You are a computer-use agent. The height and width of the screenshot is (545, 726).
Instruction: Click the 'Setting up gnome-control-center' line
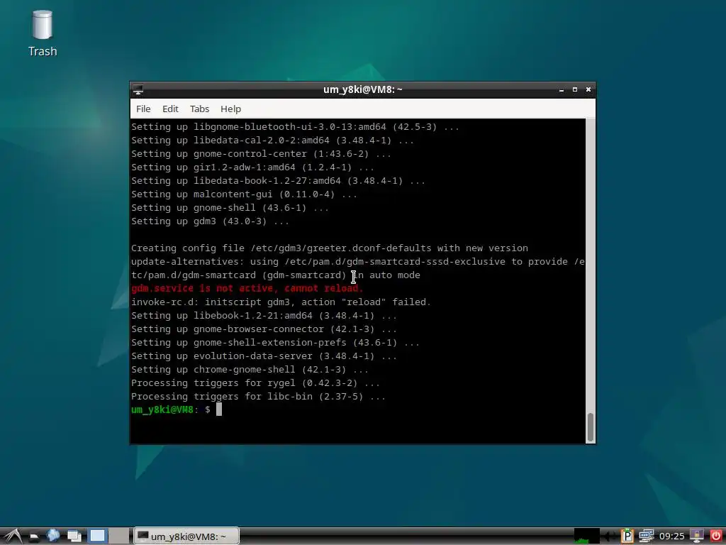[x=261, y=153]
